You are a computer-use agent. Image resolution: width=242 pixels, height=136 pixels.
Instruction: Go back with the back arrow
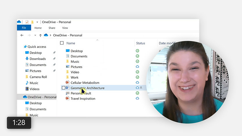coord(22,35)
